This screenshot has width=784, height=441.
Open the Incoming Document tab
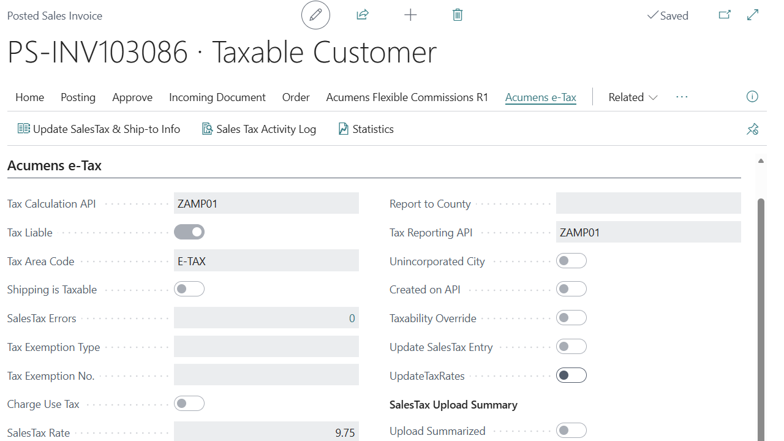click(x=217, y=97)
